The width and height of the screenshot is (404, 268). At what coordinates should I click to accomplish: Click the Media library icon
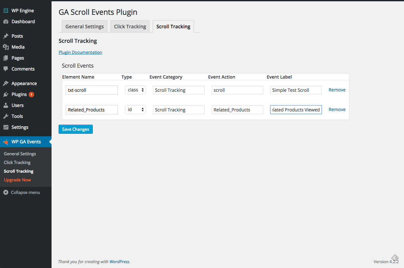(6, 47)
